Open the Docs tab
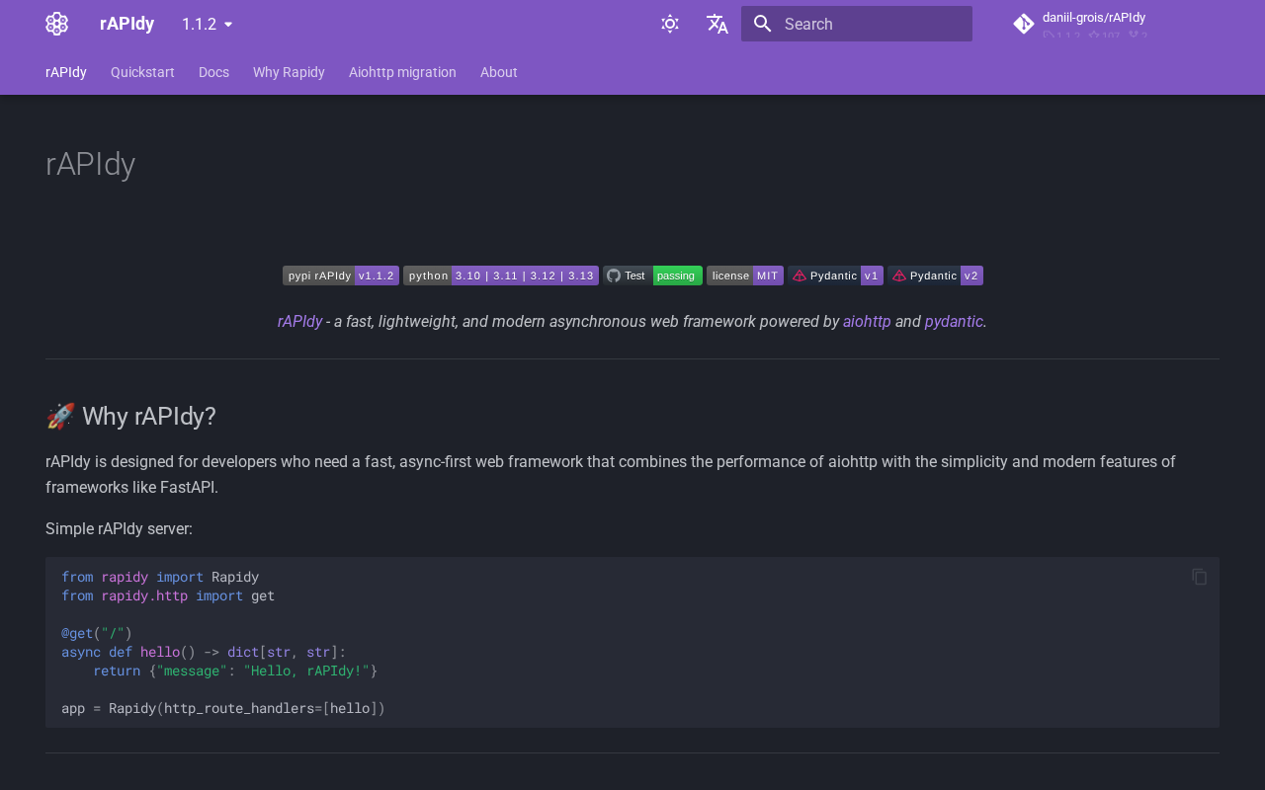Screen dimensions: 1265x790 (213, 72)
